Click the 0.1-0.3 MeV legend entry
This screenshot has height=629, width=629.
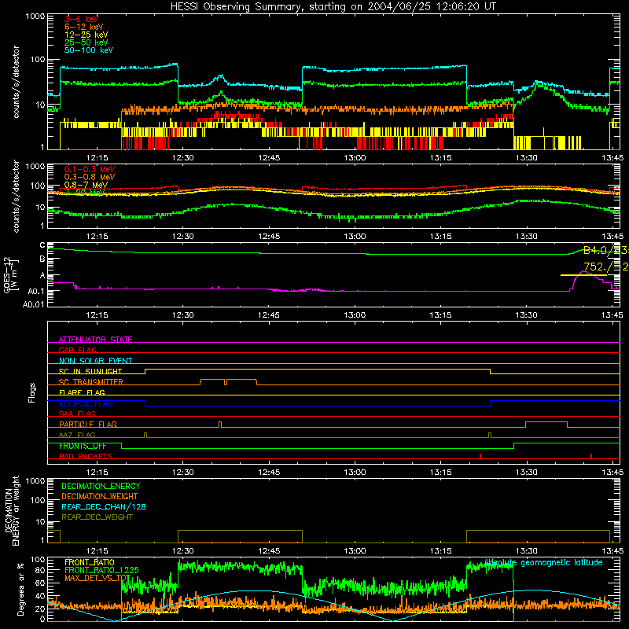point(90,169)
